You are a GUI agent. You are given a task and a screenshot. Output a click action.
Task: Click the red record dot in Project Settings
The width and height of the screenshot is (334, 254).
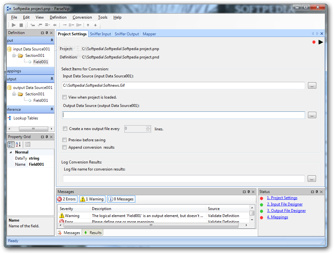pos(314,42)
